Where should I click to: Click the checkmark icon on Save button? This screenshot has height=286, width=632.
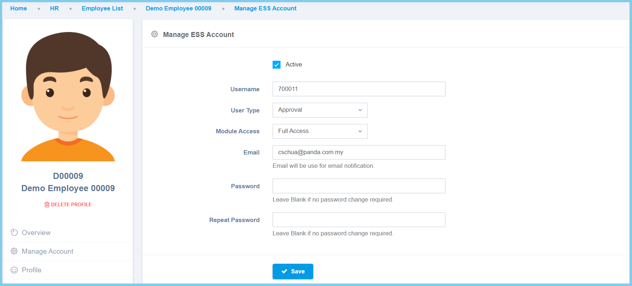[x=284, y=271]
